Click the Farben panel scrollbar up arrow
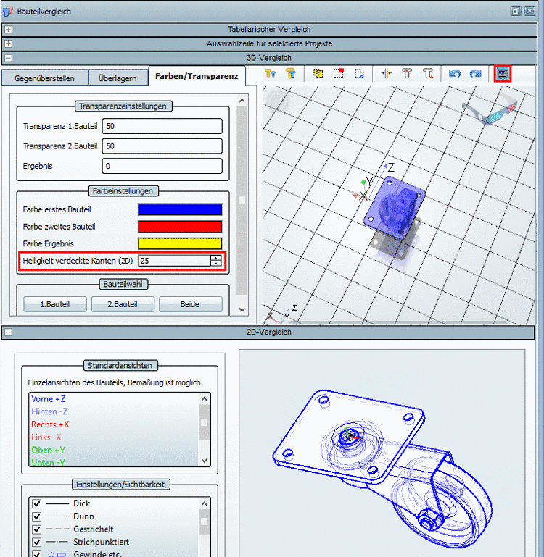 click(242, 101)
